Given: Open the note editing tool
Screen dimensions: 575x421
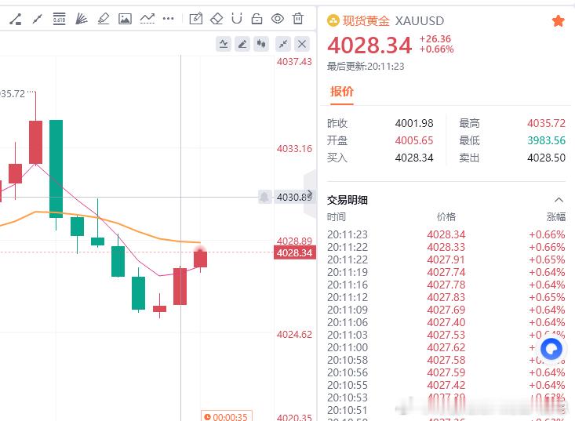Looking at the screenshot, I should pos(196,18).
